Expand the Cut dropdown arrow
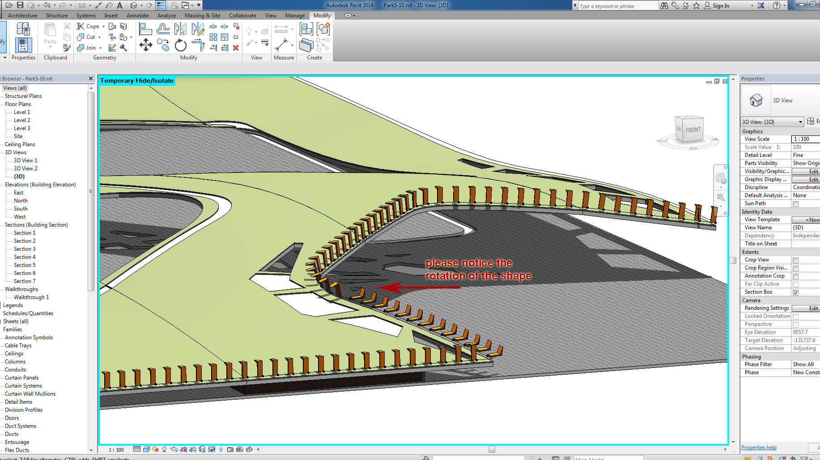The width and height of the screenshot is (820, 460). point(100,37)
